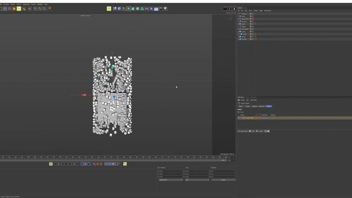Open the Light object icon in toolbar

coord(166,9)
